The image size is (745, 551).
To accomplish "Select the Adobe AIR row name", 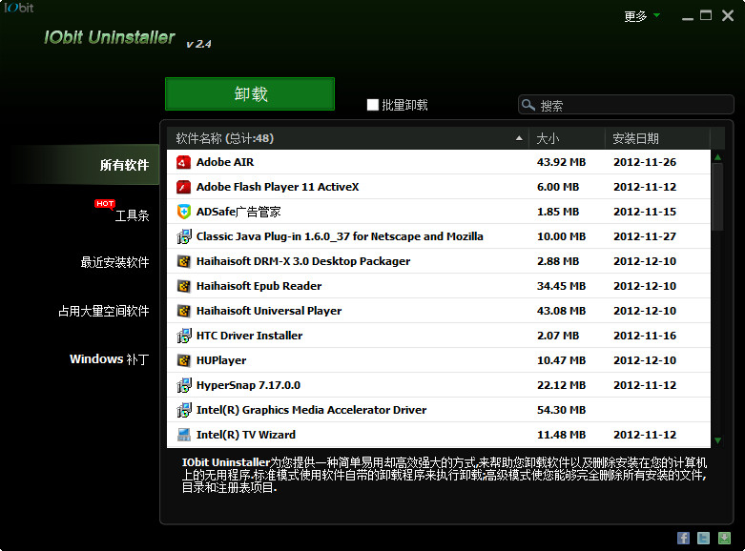I will point(225,162).
